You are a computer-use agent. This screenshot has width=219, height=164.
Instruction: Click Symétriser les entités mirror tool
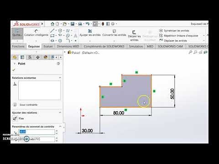coord(174,31)
